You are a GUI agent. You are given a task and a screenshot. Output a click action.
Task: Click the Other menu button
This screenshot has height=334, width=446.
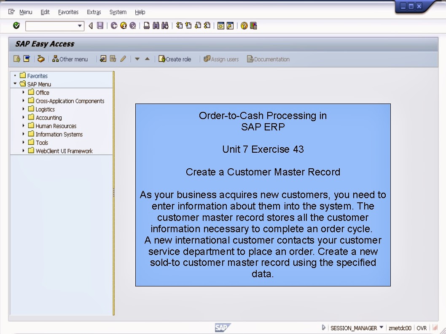point(70,59)
